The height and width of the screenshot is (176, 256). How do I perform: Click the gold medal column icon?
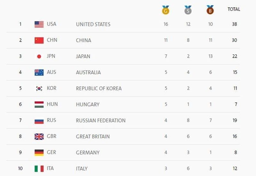pyautogui.click(x=165, y=10)
